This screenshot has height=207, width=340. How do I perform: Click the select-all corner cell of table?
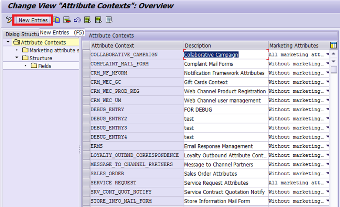click(86, 45)
